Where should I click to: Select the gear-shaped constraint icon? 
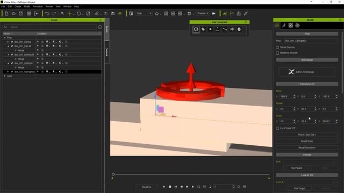203,29
